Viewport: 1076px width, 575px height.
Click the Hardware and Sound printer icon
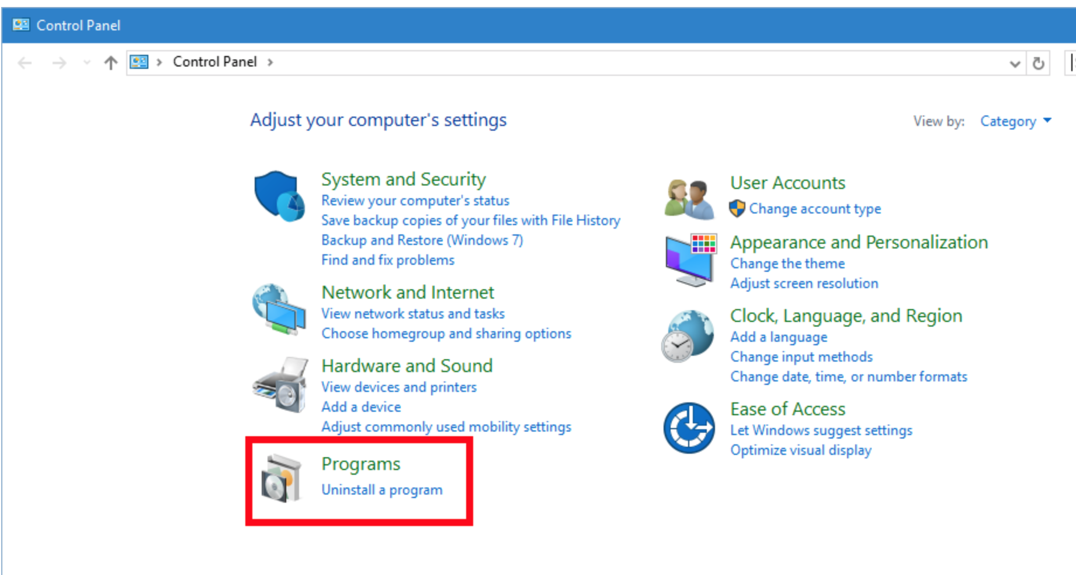pyautogui.click(x=280, y=385)
